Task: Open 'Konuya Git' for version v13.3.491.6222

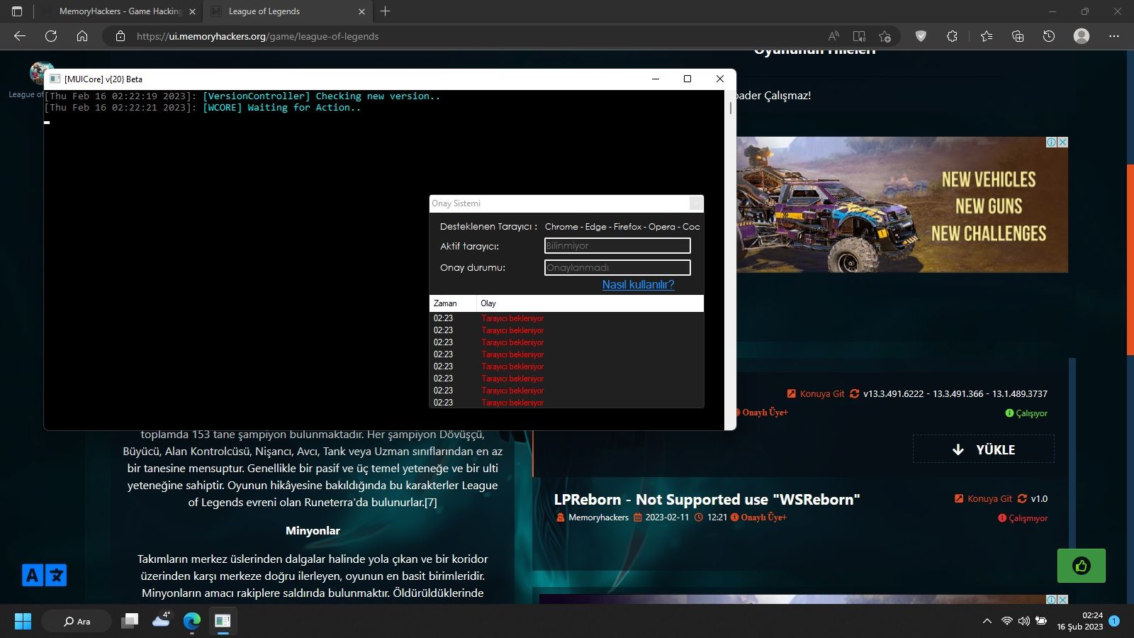Action: point(816,393)
